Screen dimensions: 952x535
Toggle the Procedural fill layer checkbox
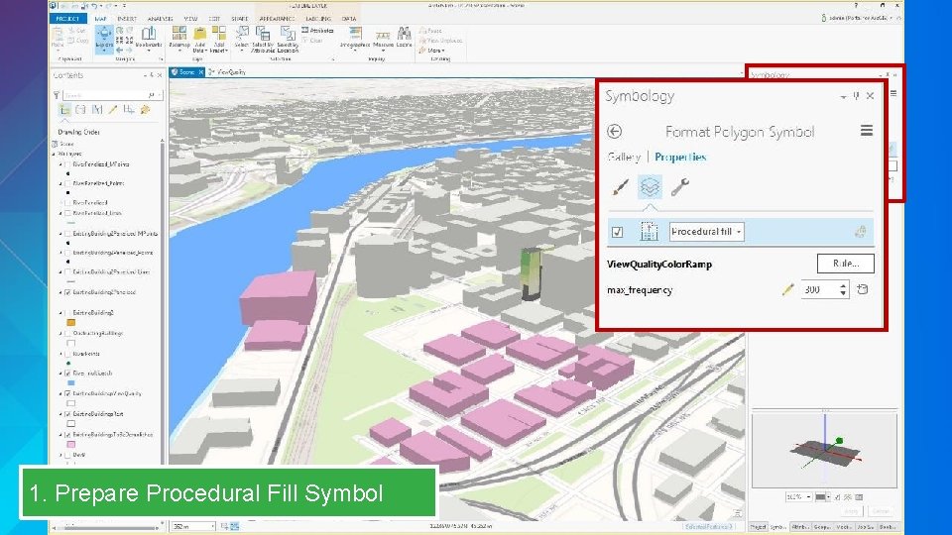pyautogui.click(x=617, y=232)
